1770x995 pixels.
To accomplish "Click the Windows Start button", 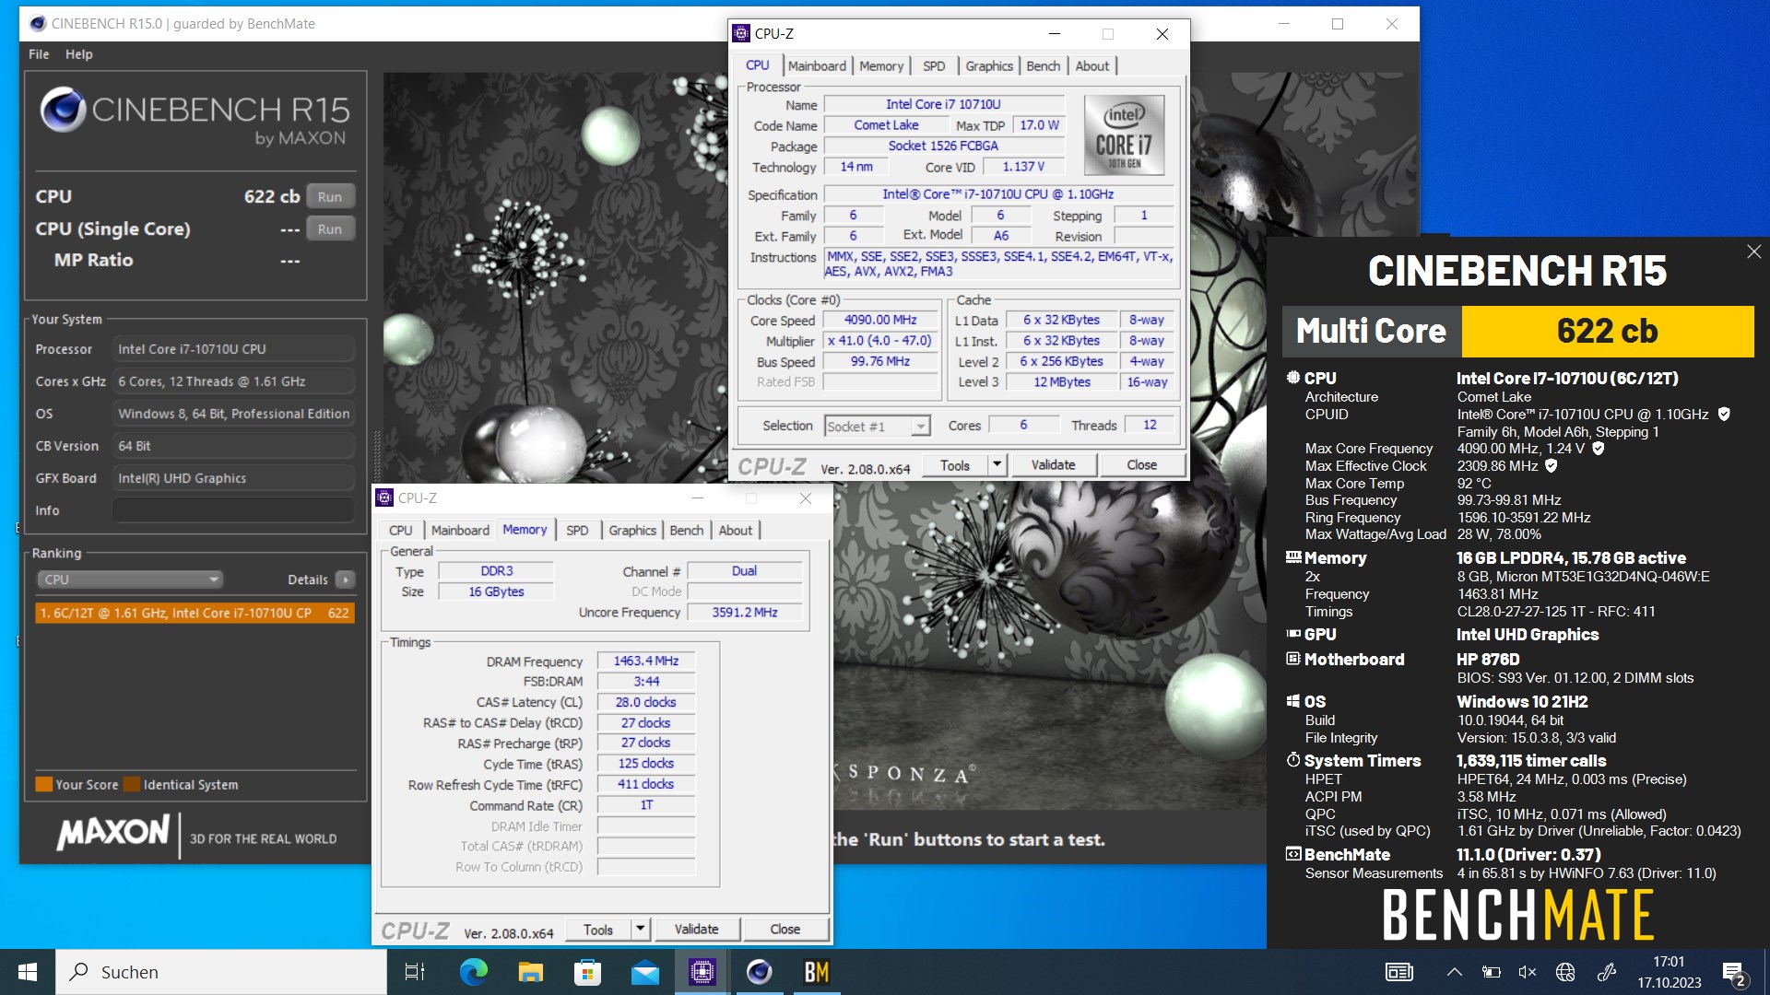I will click(x=28, y=972).
